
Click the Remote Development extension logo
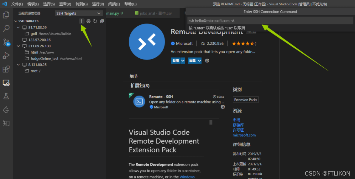(147, 42)
